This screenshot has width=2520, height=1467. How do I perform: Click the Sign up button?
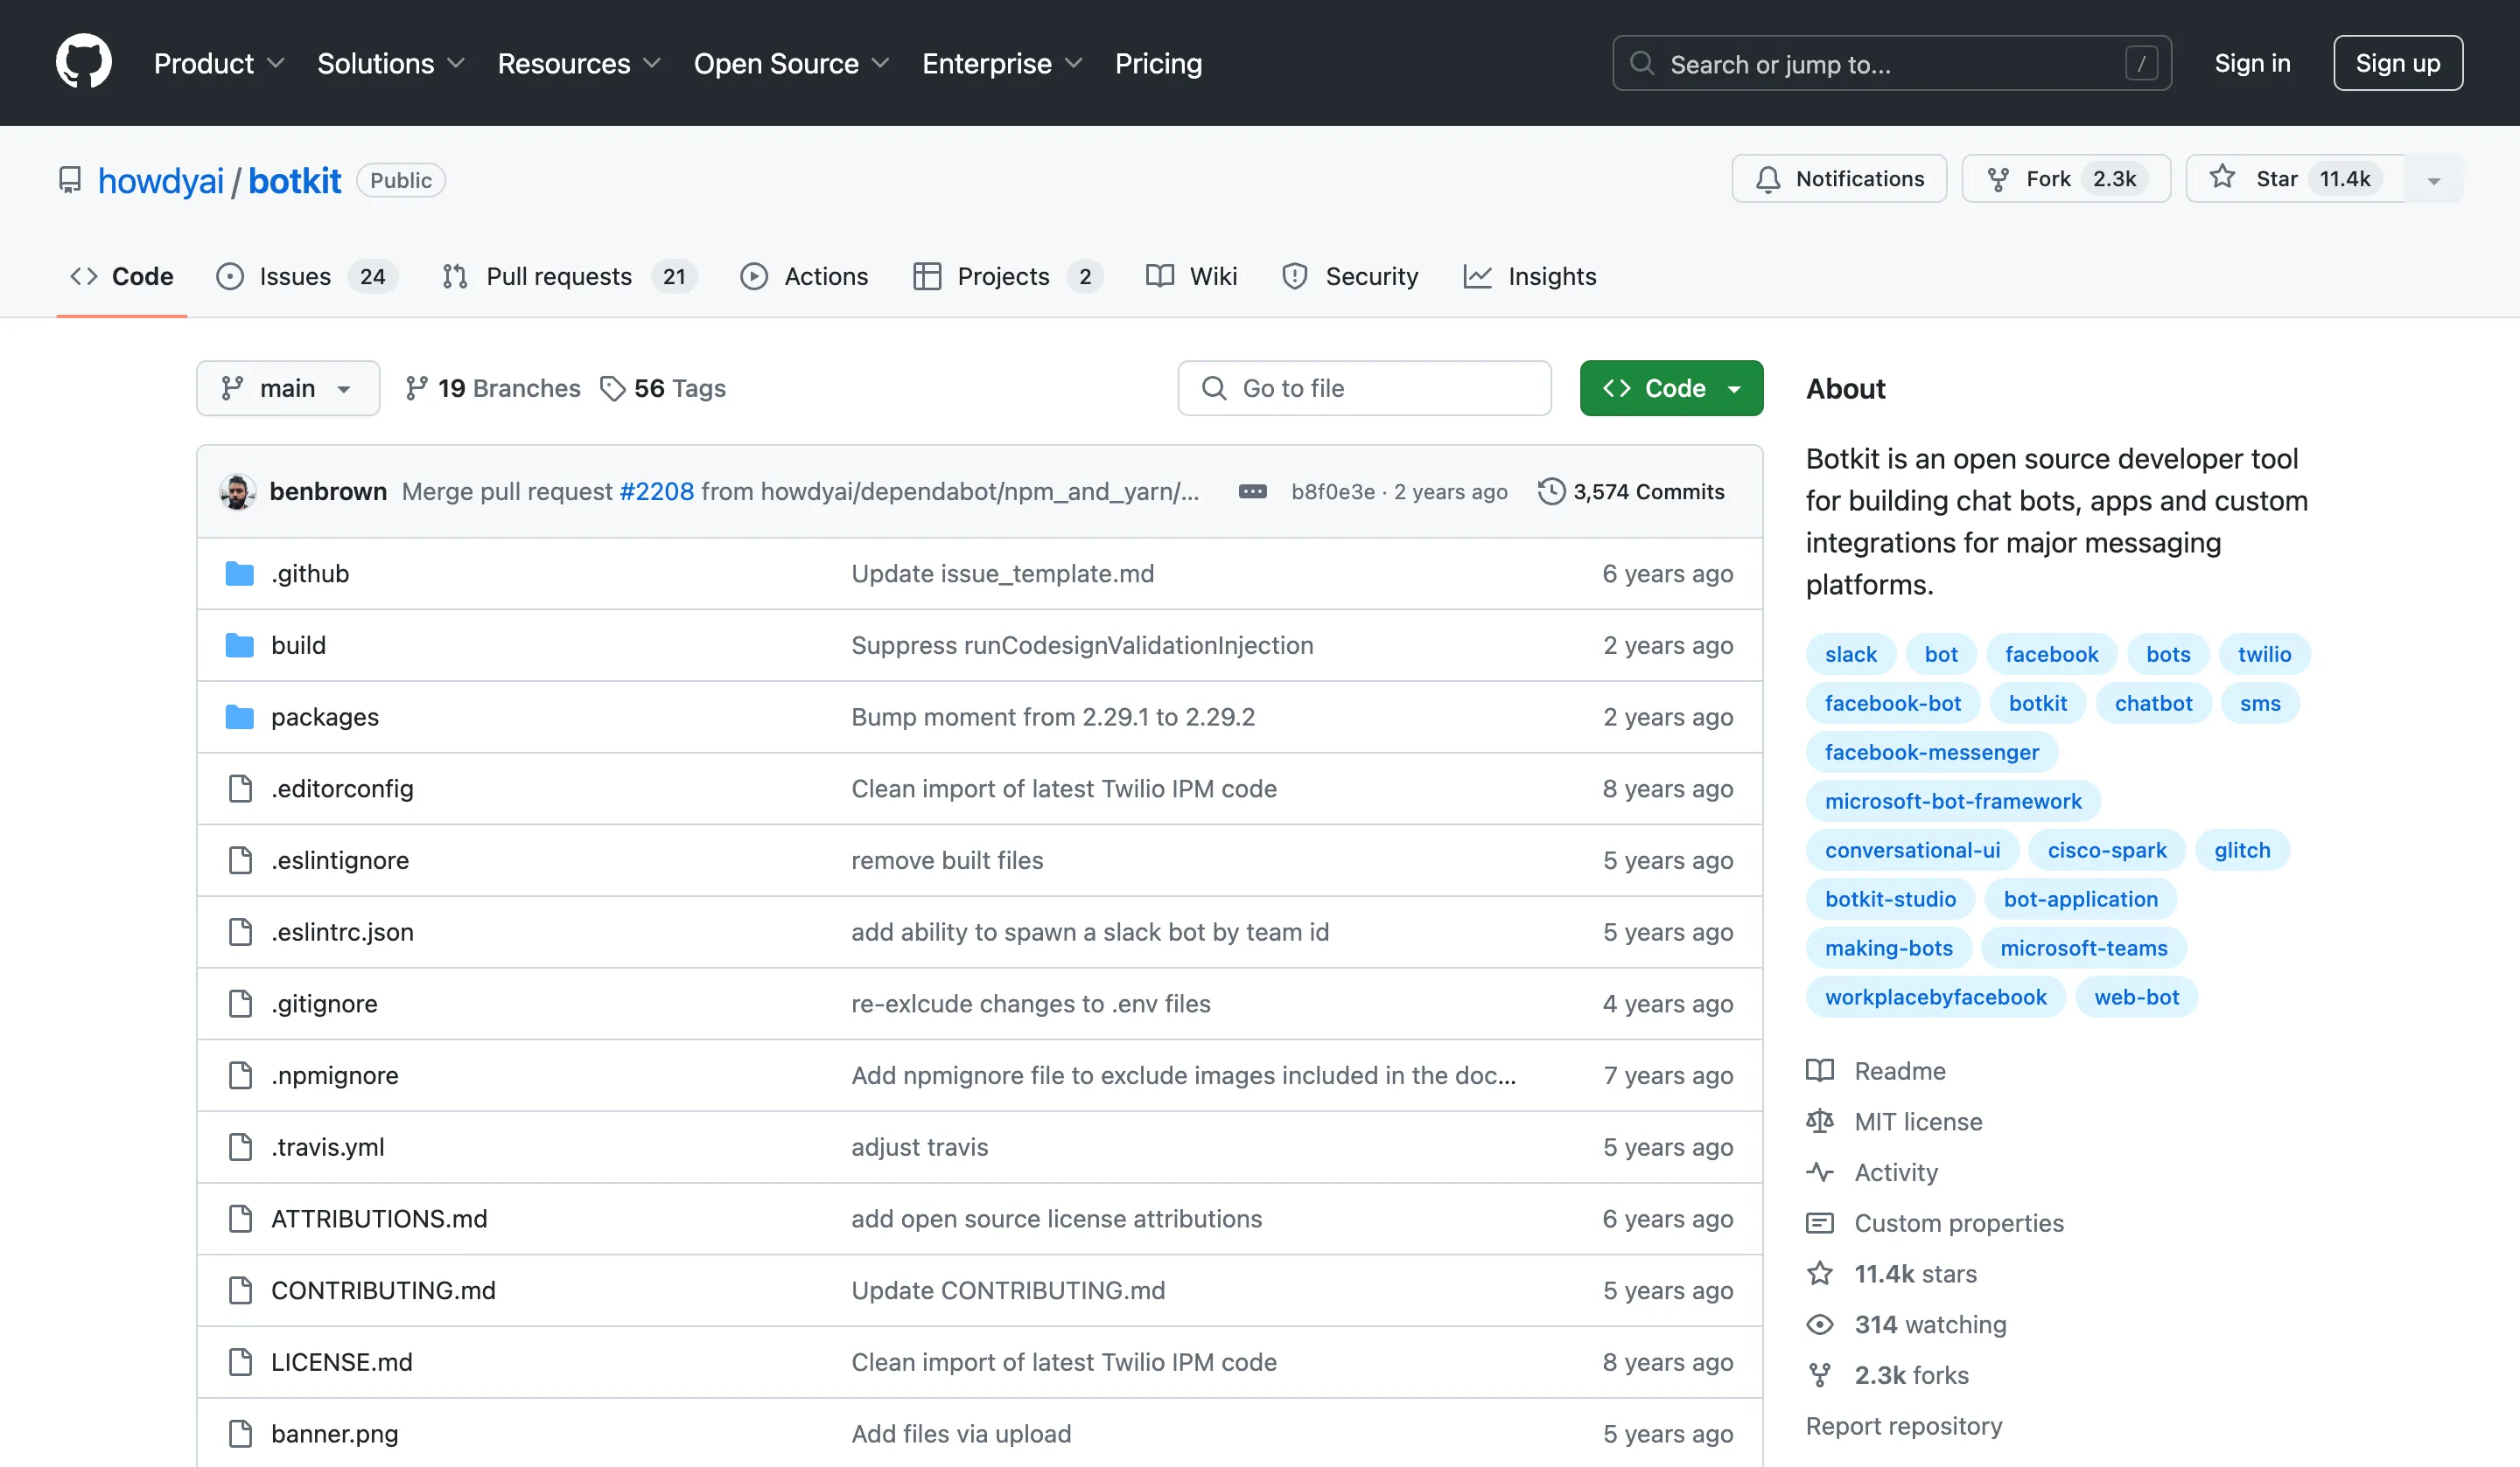tap(2397, 62)
